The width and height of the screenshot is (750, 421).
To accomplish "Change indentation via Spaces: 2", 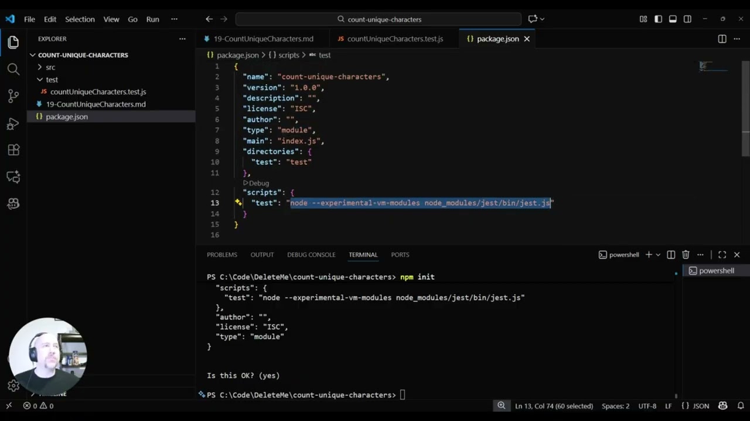I will pyautogui.click(x=615, y=406).
